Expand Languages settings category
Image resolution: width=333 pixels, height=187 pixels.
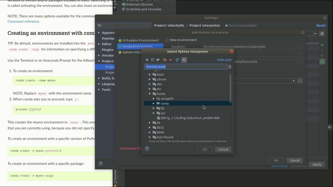tap(99, 84)
